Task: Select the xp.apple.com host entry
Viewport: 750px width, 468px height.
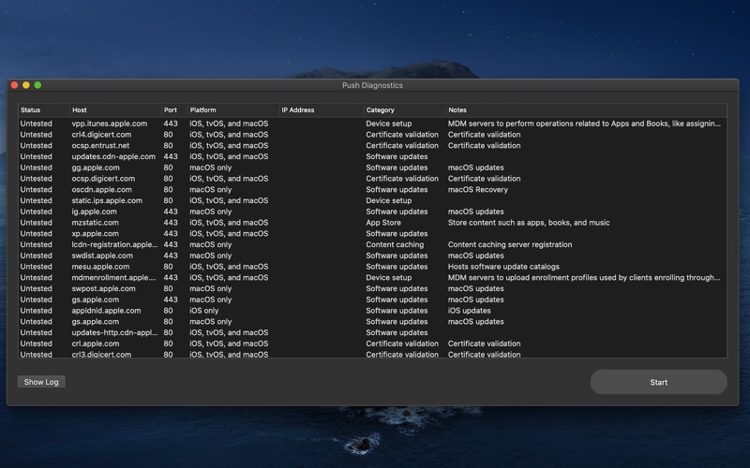Action: tap(96, 233)
